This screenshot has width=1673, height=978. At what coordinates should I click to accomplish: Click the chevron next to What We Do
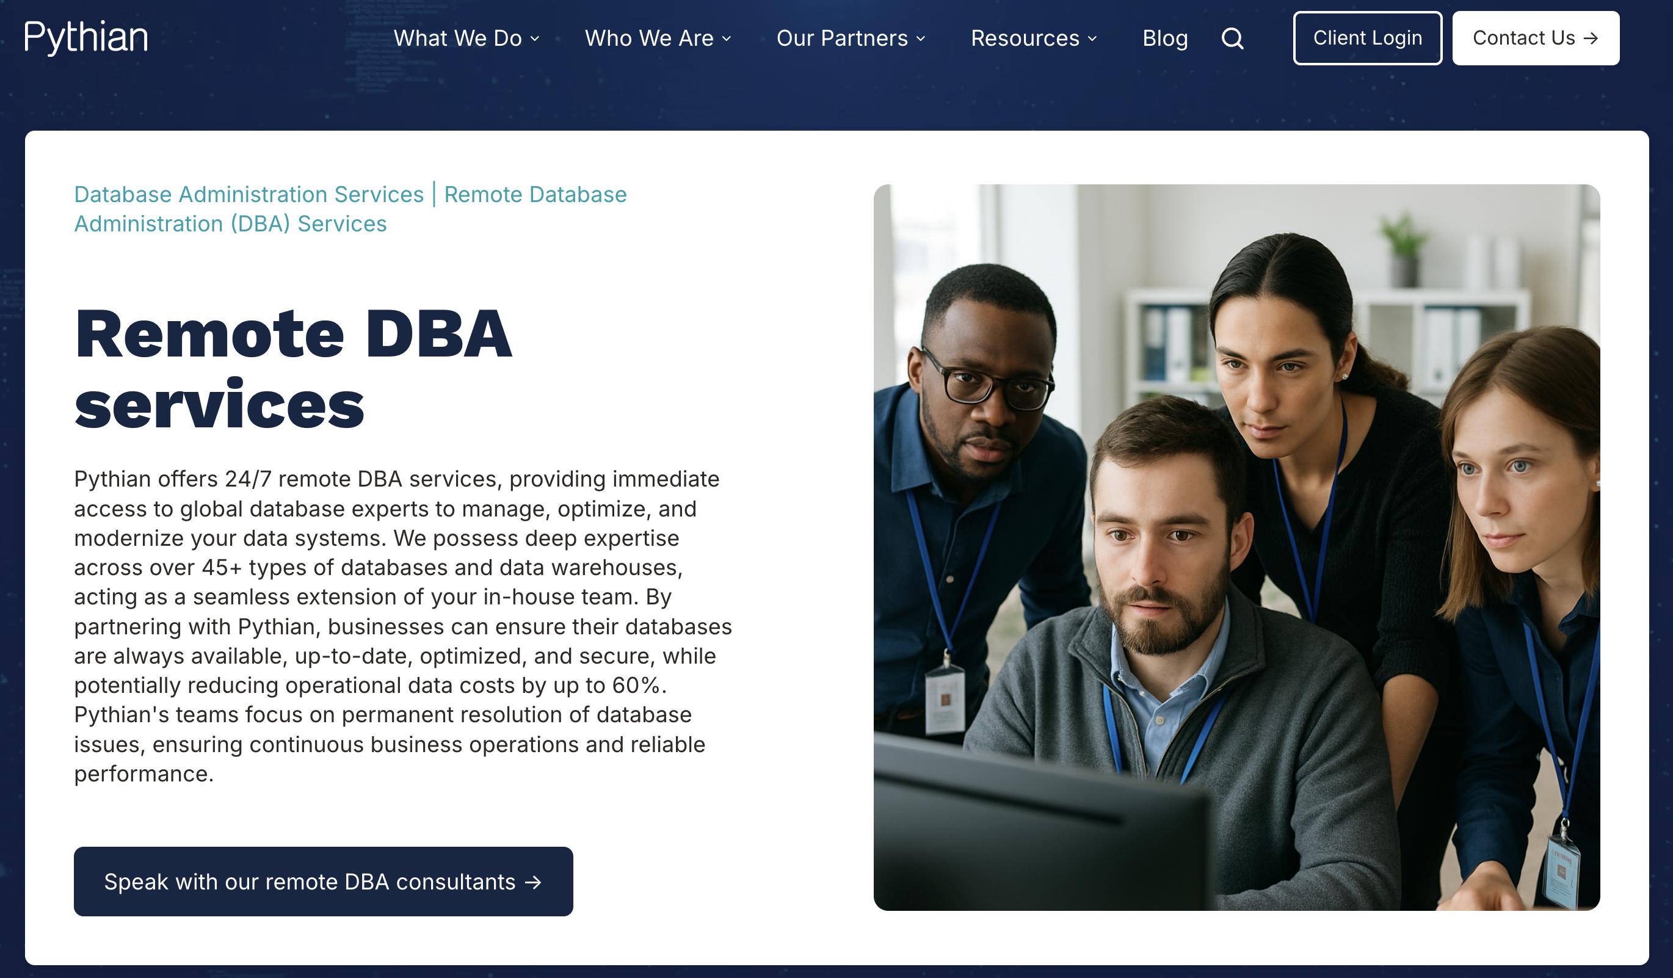pos(535,40)
